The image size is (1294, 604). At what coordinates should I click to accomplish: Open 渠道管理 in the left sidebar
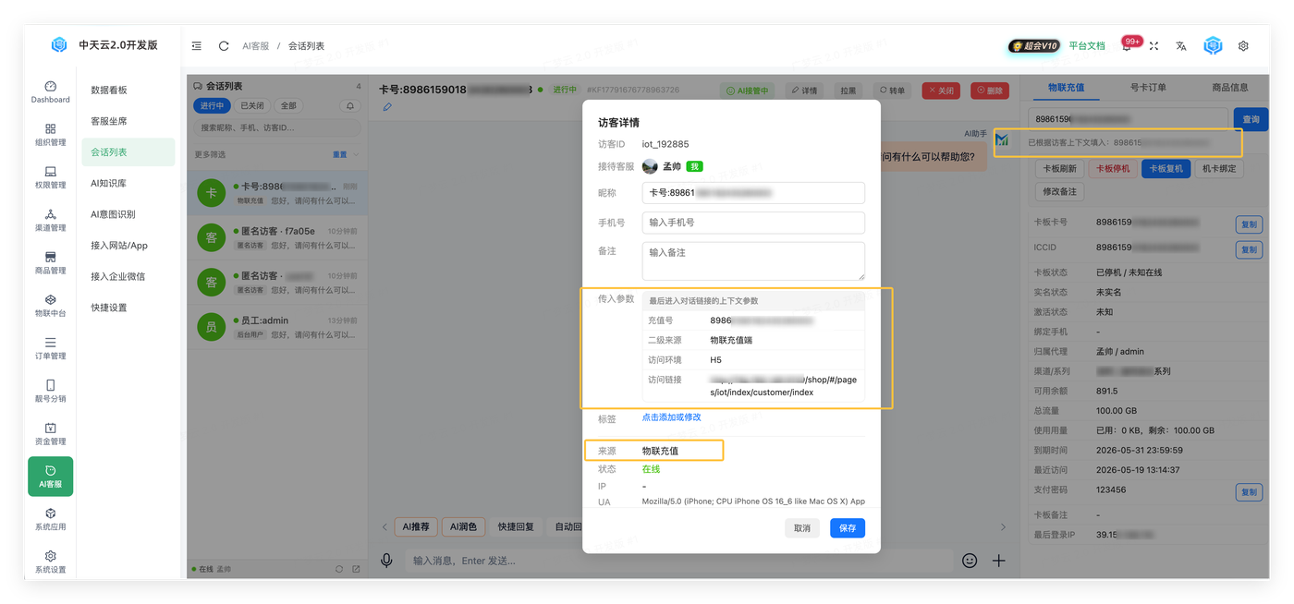[50, 220]
